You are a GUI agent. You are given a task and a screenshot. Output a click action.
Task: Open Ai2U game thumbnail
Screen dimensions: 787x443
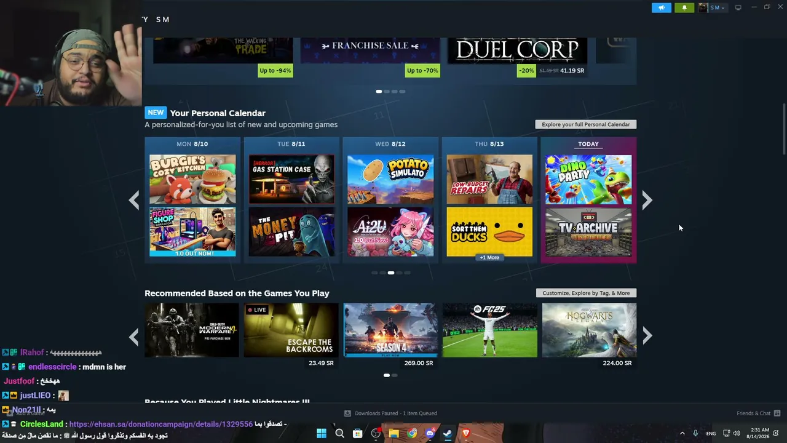pos(390,232)
